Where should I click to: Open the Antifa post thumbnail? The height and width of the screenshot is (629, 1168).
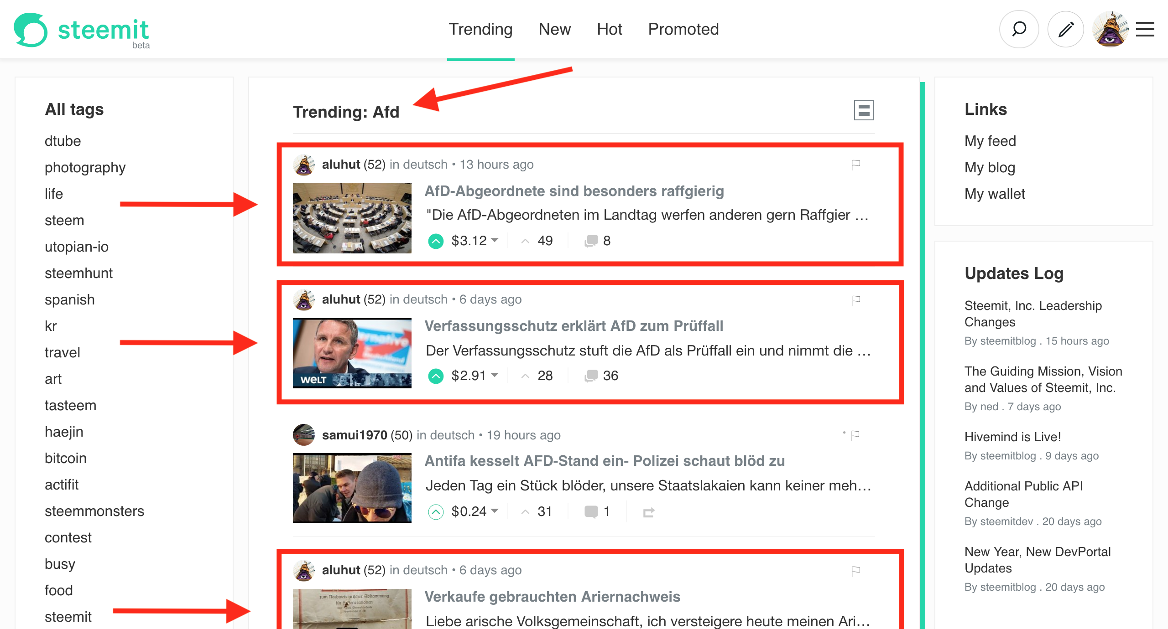352,488
